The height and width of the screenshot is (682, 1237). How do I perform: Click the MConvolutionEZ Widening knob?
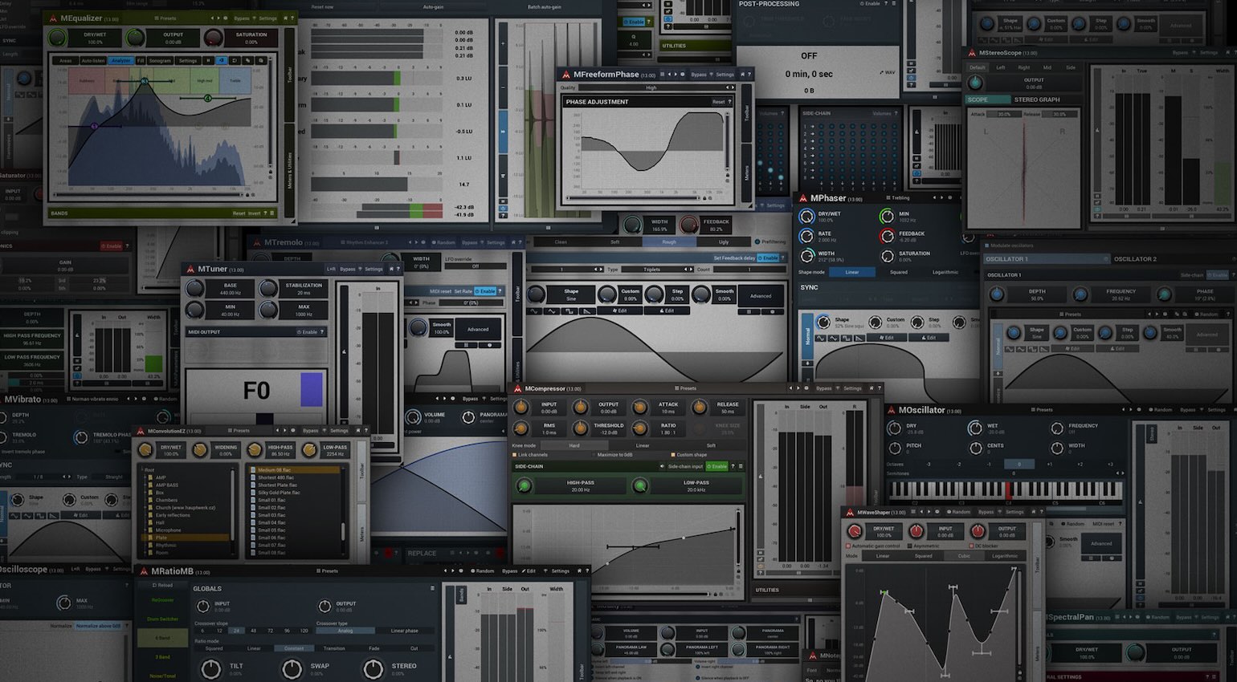tap(199, 450)
